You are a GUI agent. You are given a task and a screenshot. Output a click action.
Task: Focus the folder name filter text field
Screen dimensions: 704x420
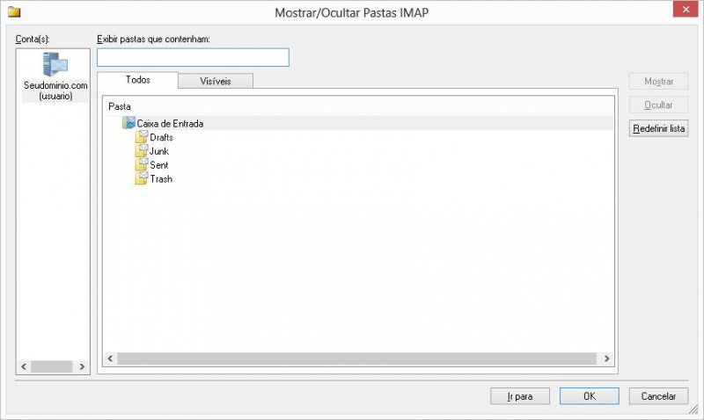(x=193, y=57)
